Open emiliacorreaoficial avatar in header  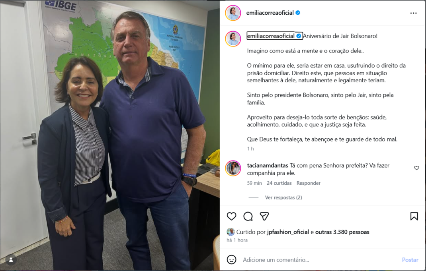233,13
